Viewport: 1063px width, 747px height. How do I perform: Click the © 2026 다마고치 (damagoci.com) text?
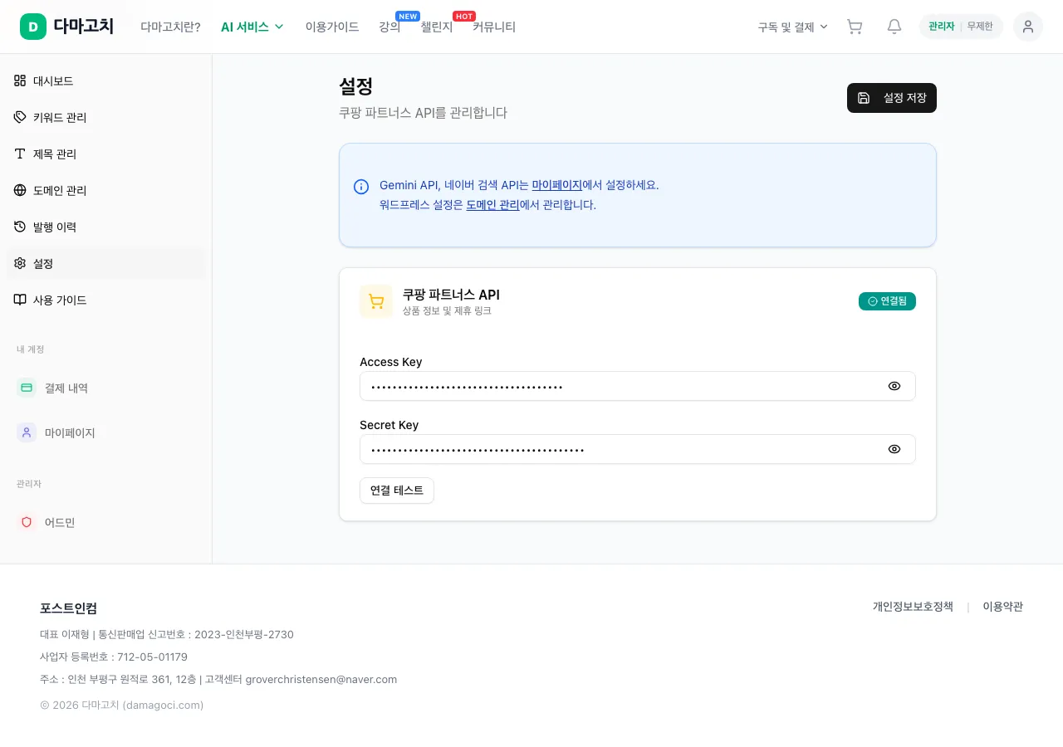(x=122, y=705)
